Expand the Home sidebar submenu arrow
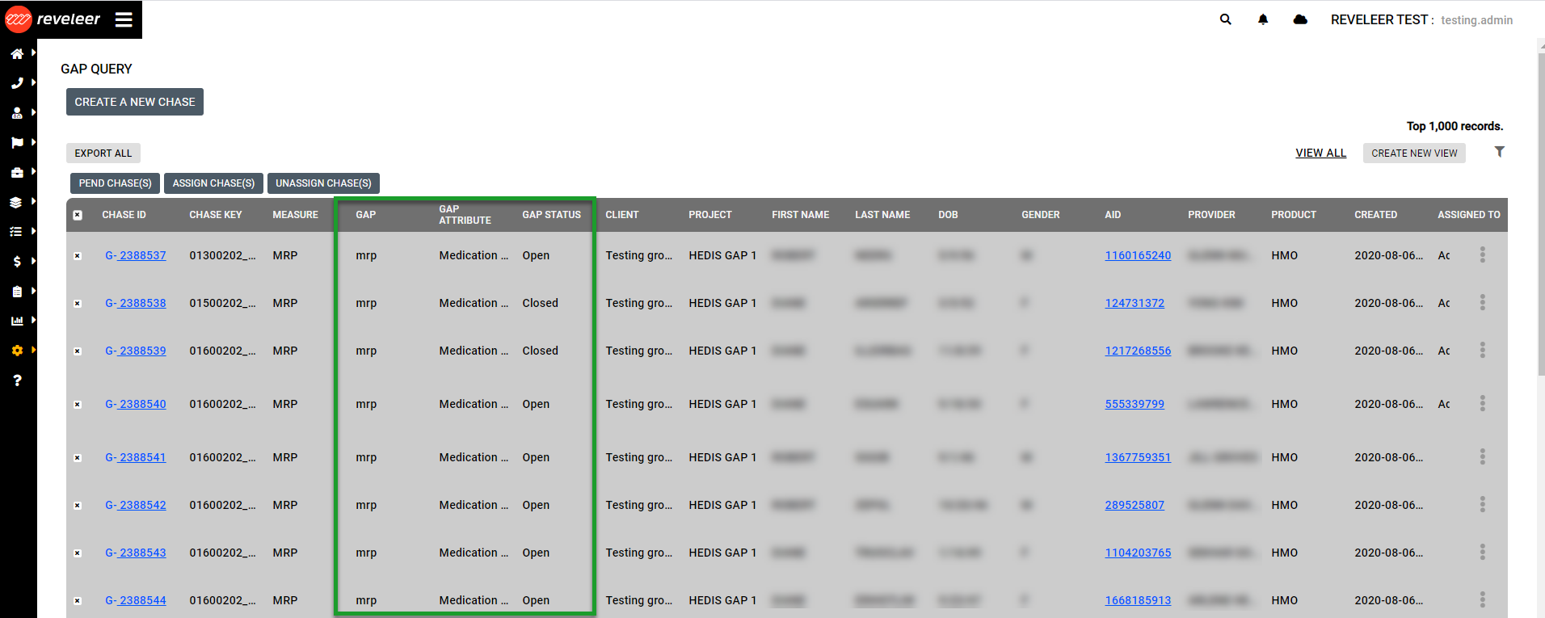Screen dimensions: 1545x618 pos(33,53)
